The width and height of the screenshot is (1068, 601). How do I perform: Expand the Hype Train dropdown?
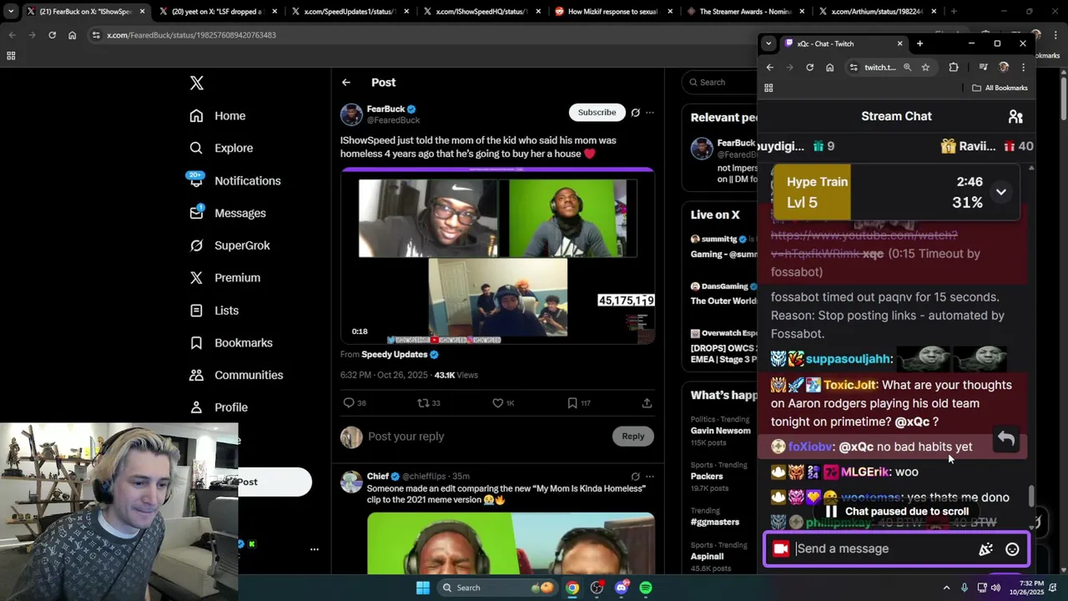1000,192
